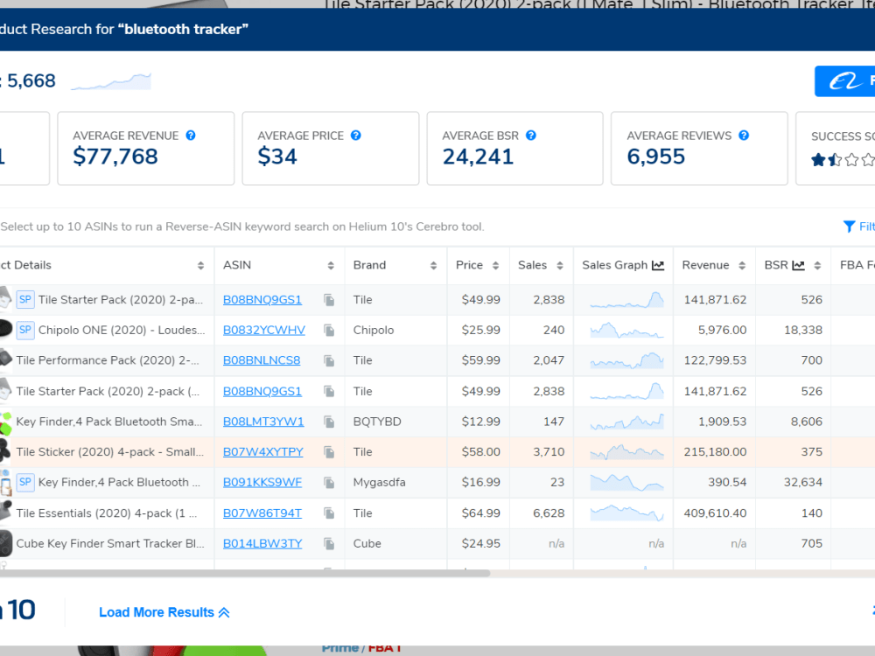Image resolution: width=875 pixels, height=656 pixels.
Task: Open ASIN link B08BNQ9GS1 in first row
Action: [262, 300]
